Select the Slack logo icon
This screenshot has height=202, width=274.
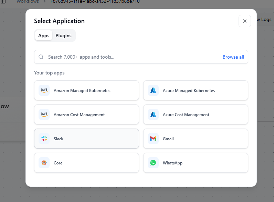pyautogui.click(x=44, y=139)
